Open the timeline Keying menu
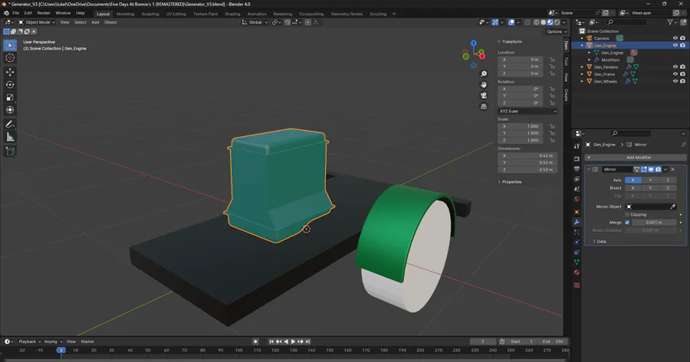 pos(52,341)
